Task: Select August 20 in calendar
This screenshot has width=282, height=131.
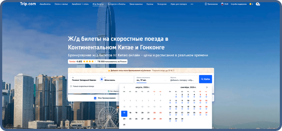Action: 142,113
